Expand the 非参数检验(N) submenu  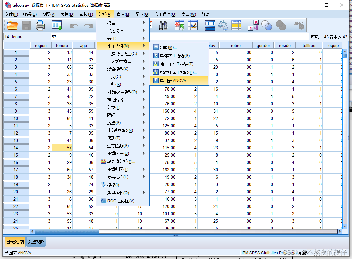click(123, 130)
